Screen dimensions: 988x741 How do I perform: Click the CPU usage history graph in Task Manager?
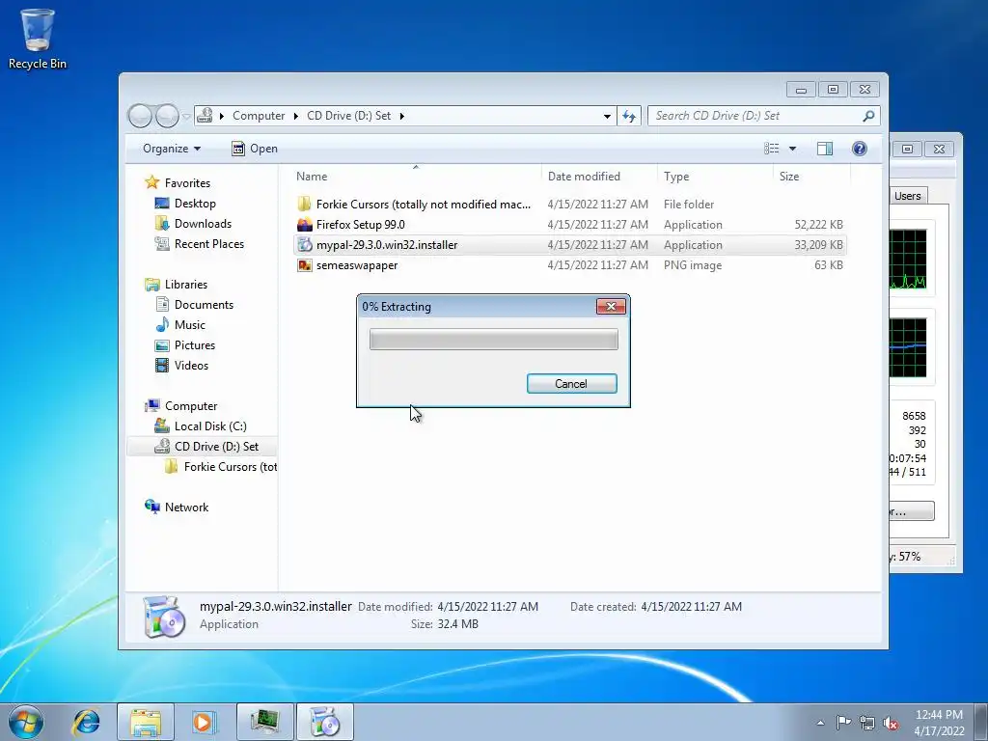click(x=908, y=259)
